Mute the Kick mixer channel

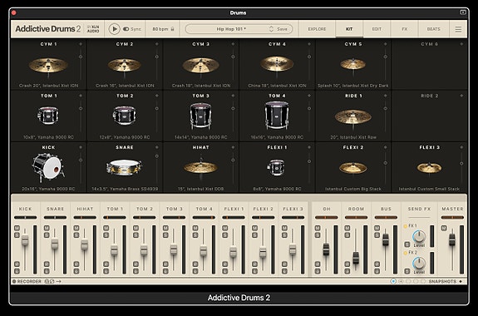17,228
